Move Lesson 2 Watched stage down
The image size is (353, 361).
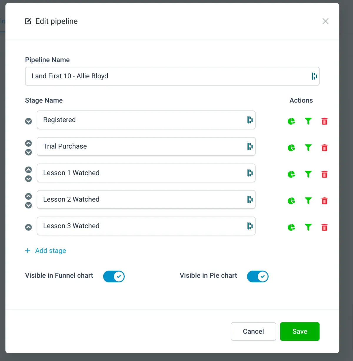tap(29, 205)
